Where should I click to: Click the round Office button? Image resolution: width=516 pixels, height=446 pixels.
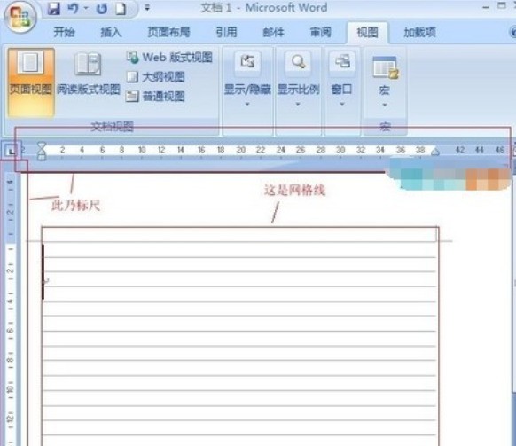[x=20, y=18]
